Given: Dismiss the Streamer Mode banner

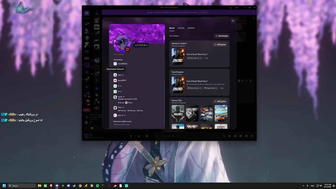Looking at the screenshot, I should 253,12.
